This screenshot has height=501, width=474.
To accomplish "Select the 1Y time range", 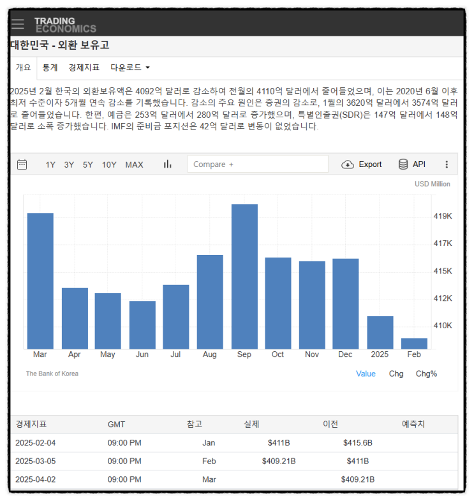I will point(50,165).
